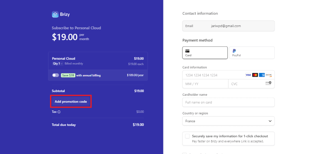Screen dimensions: 326x154
Task: Toggle annual billing switch
Action: [55, 75]
